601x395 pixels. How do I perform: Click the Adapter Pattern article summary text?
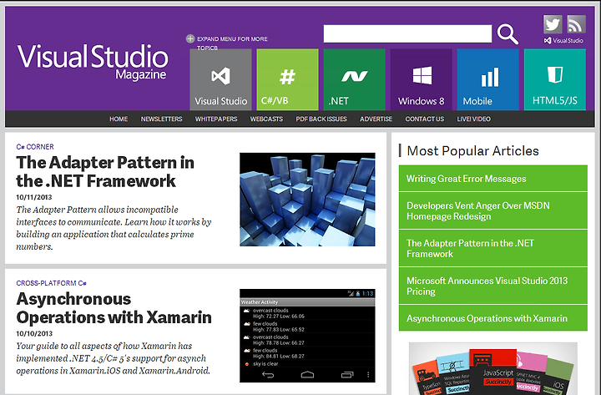pos(114,228)
